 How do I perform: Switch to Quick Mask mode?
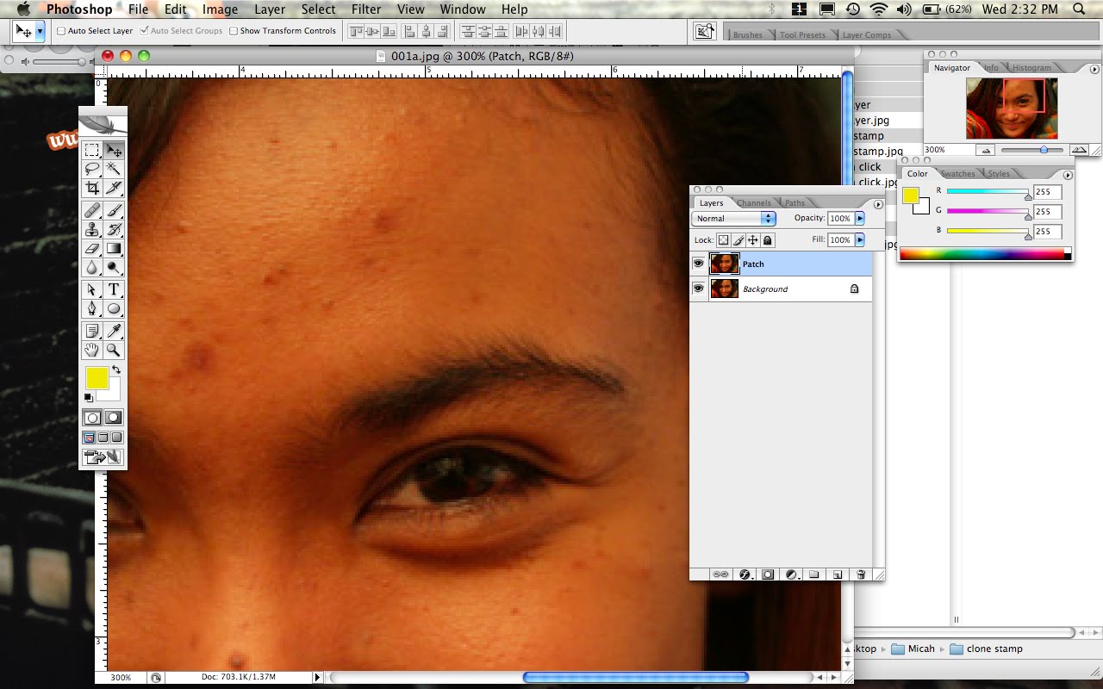pos(113,418)
